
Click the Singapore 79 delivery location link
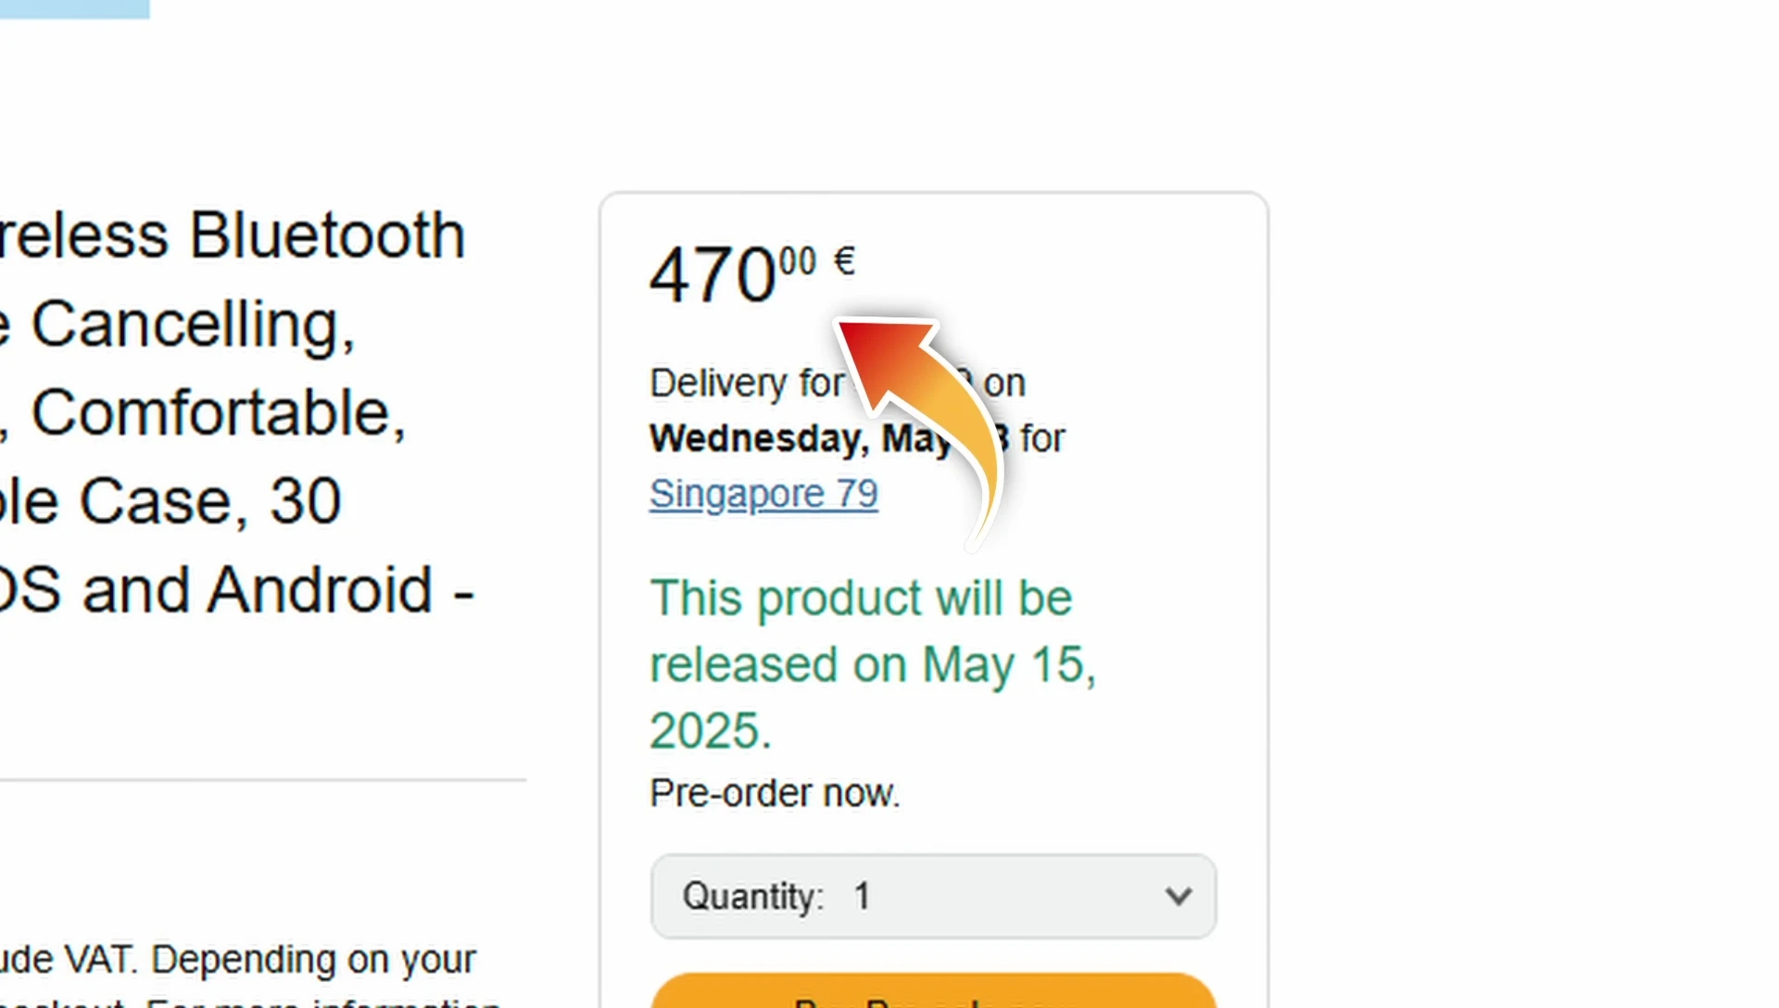coord(763,495)
